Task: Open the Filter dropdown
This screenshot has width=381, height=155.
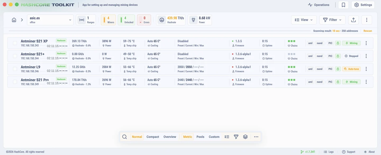Action: [x=332, y=20]
